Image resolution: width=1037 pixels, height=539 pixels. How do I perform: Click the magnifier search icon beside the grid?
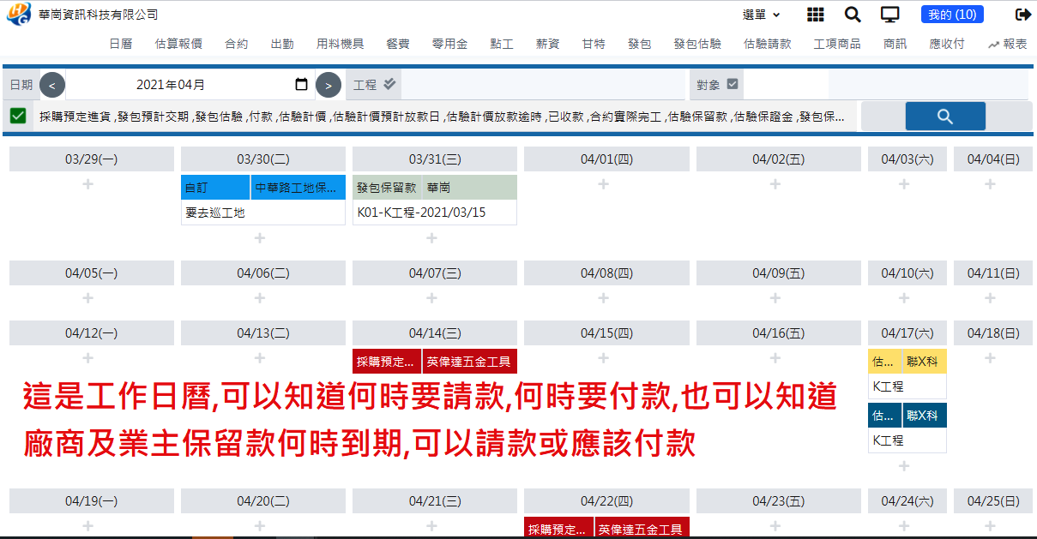click(x=853, y=14)
